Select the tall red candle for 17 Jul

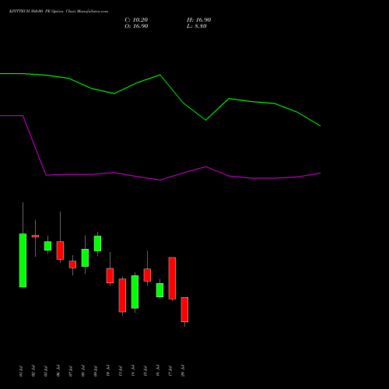(x=172, y=279)
